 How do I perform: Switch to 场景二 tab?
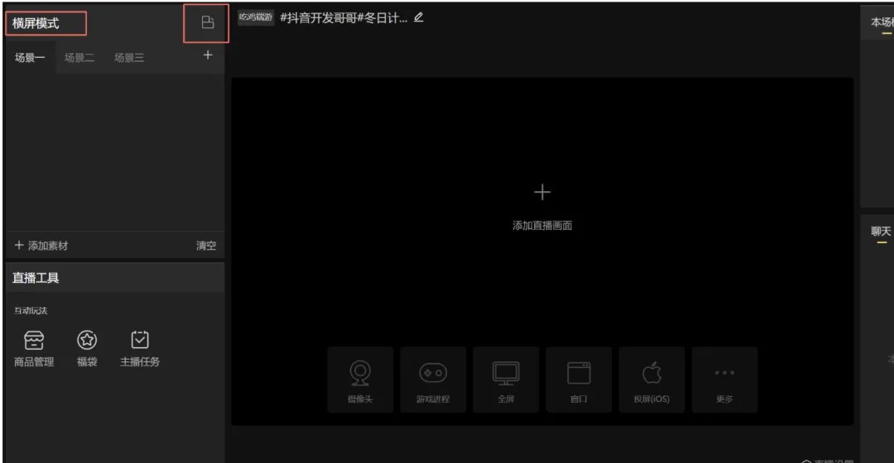click(x=79, y=58)
